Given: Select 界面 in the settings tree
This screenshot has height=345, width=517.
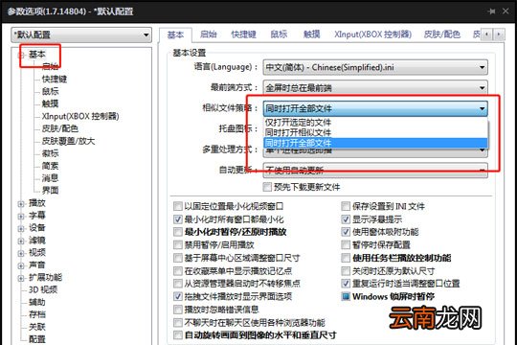Looking at the screenshot, I should (50, 190).
